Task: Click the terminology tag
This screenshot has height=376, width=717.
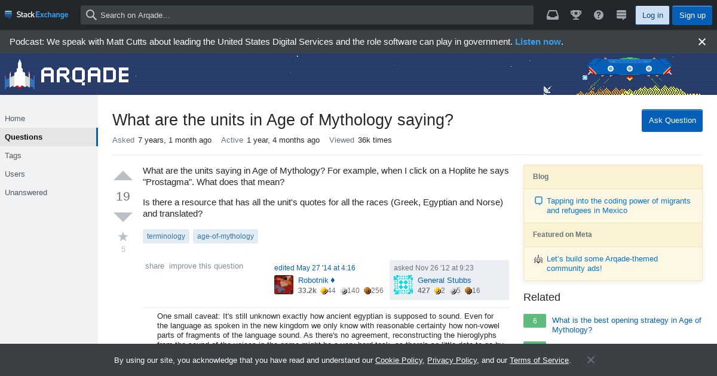Action: click(x=166, y=236)
